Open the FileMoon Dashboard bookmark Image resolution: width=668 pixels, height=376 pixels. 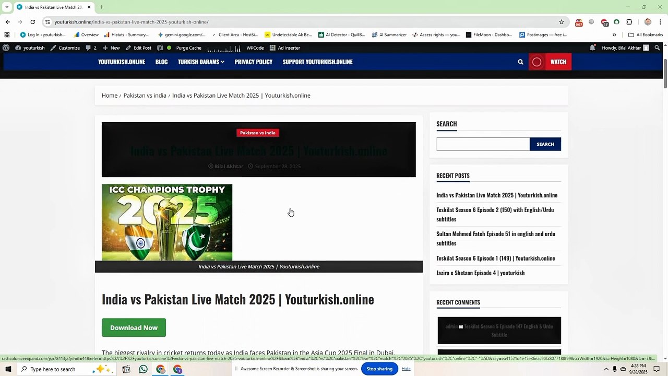coord(489,35)
